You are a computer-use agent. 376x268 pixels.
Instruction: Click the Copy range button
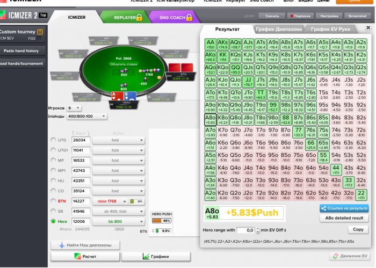coord(358,229)
